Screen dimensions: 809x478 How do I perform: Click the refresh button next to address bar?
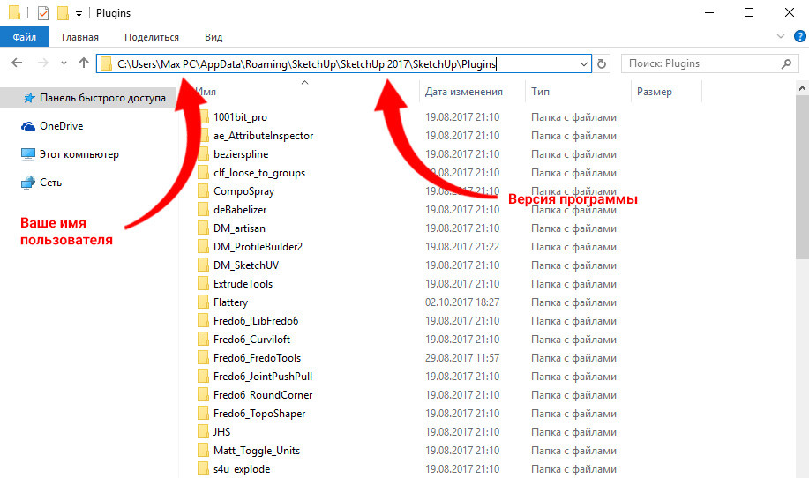pos(602,64)
